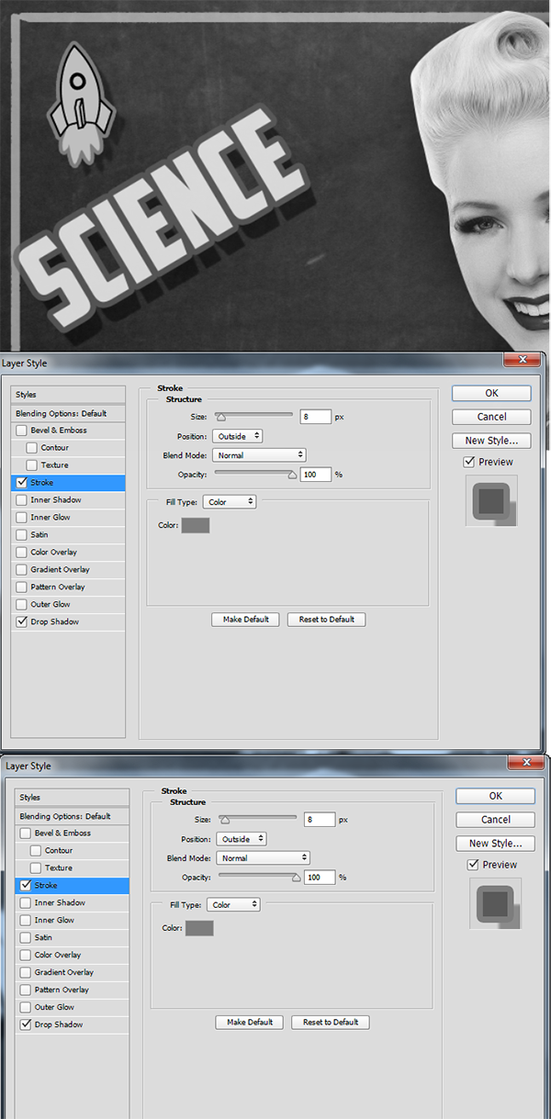The image size is (551, 1119).
Task: Click the Opacity slider handle in upper dialog
Action: click(x=293, y=476)
